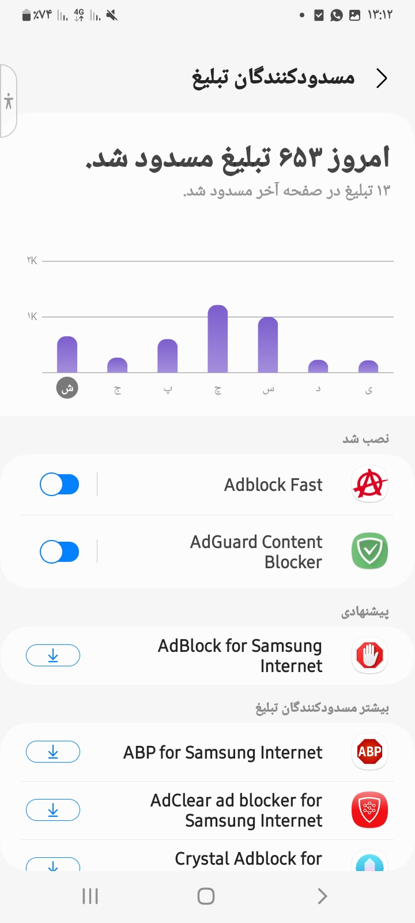This screenshot has width=415, height=923.
Task: Tap the Adblock Fast app icon
Action: click(x=369, y=485)
